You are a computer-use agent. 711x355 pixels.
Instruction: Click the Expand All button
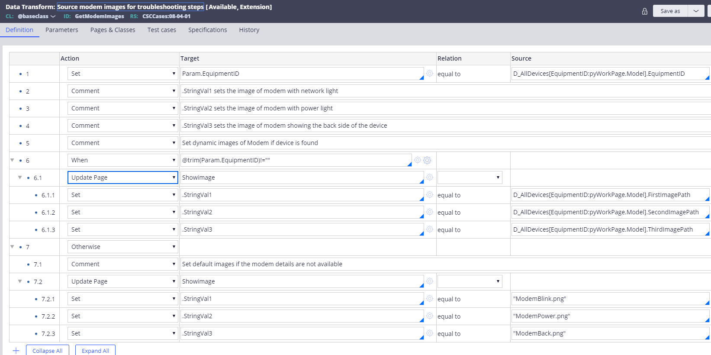(x=95, y=350)
